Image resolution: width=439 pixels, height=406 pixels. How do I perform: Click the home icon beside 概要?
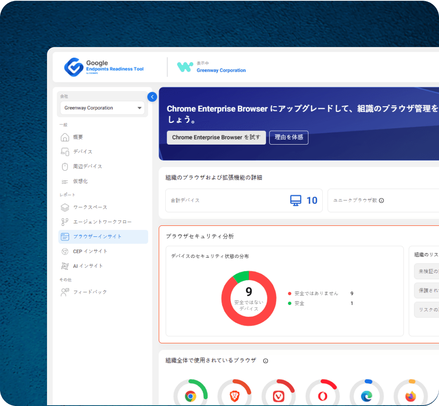[x=65, y=137]
